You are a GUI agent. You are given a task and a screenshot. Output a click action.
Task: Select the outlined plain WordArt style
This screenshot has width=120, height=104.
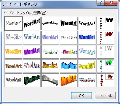point(13,24)
